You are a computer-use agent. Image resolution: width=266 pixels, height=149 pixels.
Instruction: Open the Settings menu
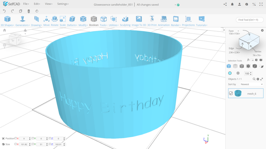[x=63, y=4]
